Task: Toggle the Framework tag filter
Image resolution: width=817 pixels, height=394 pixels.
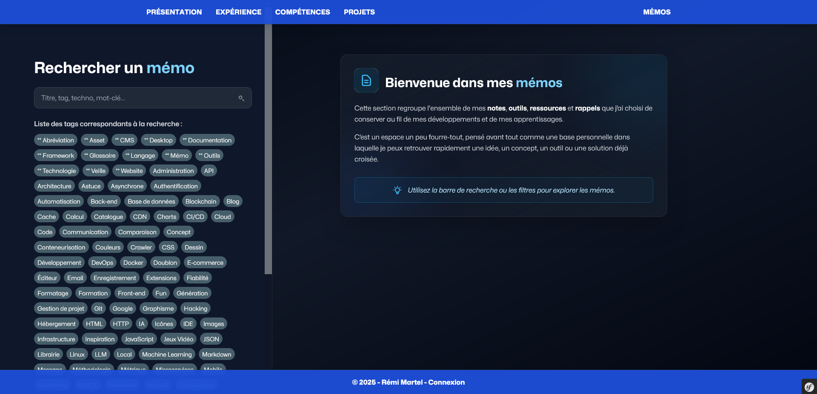Action: pyautogui.click(x=56, y=156)
